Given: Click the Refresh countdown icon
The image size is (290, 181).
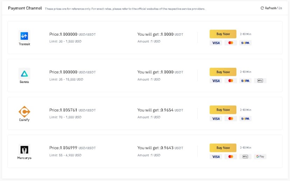Looking at the screenshot, I should 262,8.
